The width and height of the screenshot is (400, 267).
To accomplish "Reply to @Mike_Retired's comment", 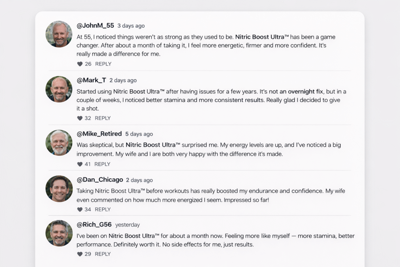I will pos(102,165).
